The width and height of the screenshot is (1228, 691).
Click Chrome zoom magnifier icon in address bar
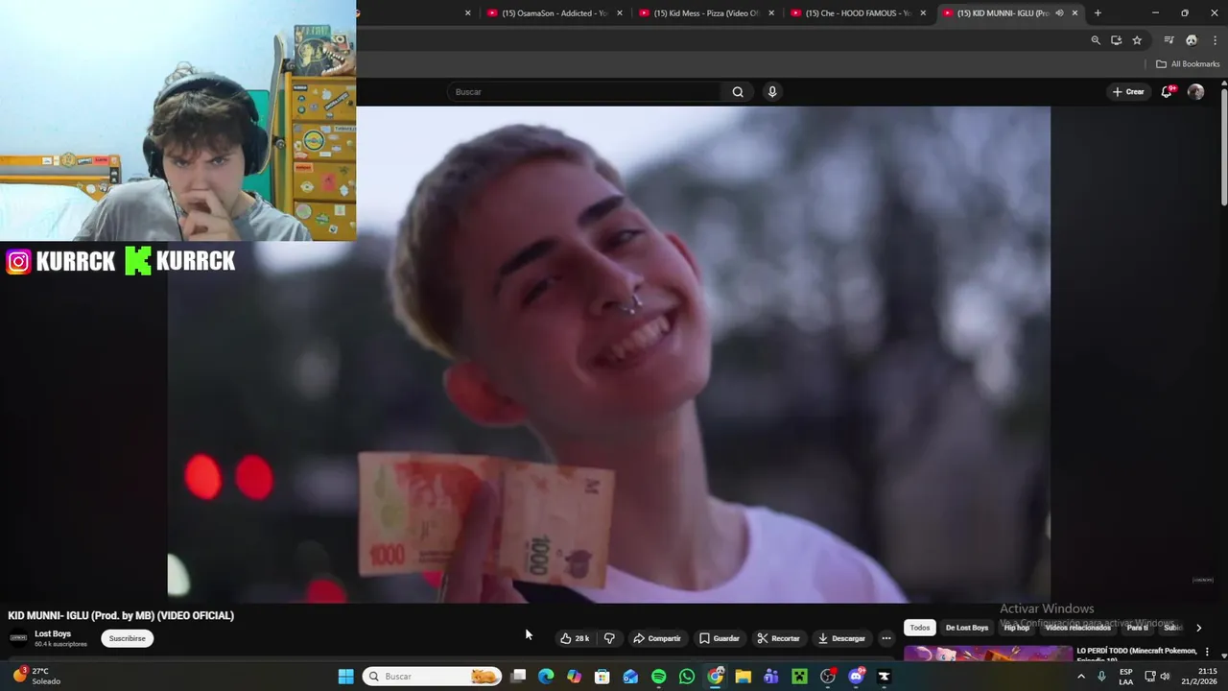[x=1096, y=40]
